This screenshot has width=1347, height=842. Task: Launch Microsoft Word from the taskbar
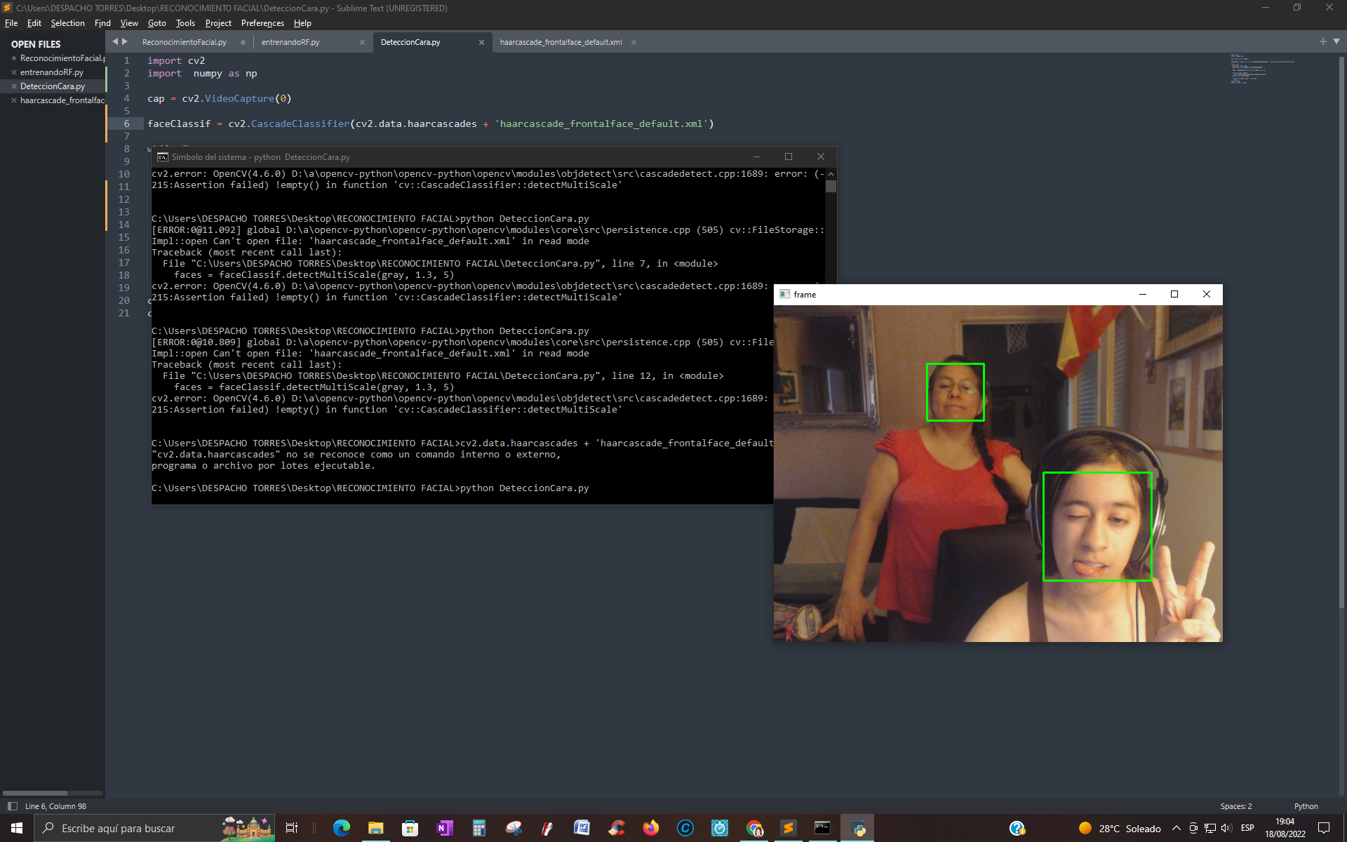click(x=582, y=828)
